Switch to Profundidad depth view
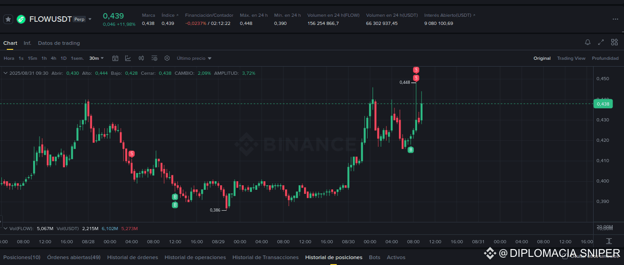The width and height of the screenshot is (624, 265). pos(605,58)
